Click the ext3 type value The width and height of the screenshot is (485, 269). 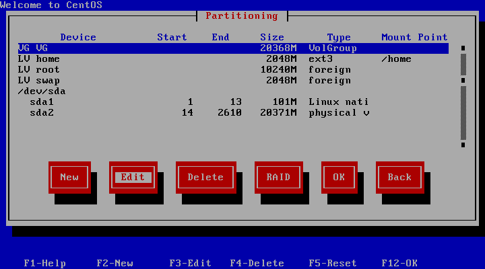[321, 59]
